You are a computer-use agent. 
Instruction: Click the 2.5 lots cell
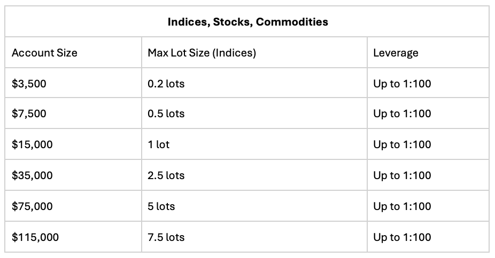(254, 175)
